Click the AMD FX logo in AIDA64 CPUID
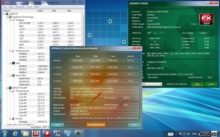The height and width of the screenshot is (137, 220). tap(206, 19)
